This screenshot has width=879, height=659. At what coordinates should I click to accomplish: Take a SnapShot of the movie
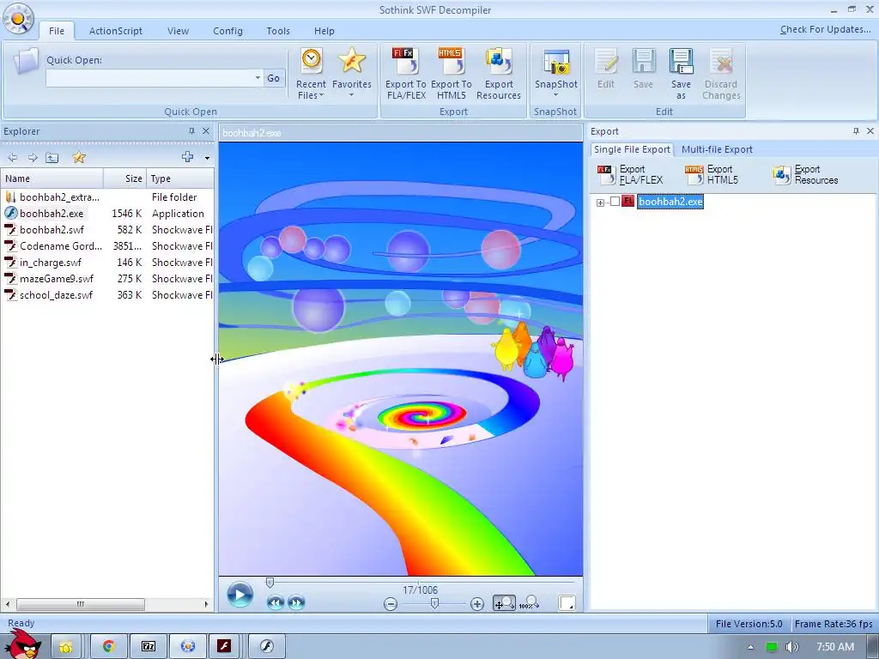(x=555, y=73)
